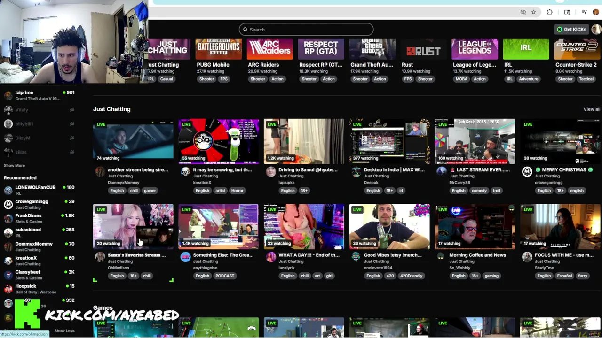Image resolution: width=602 pixels, height=338 pixels.
Task: Click Hoopsick avatar in Recommended list
Action: [8, 289]
